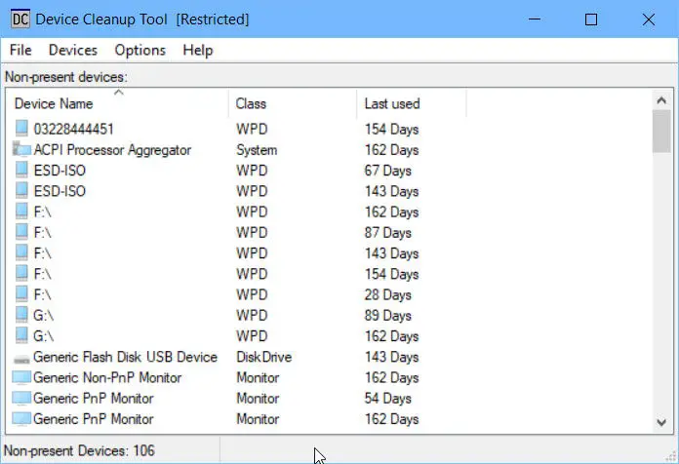The height and width of the screenshot is (464, 679).
Task: Minimize the Device Cleanup Tool window
Action: [x=535, y=19]
